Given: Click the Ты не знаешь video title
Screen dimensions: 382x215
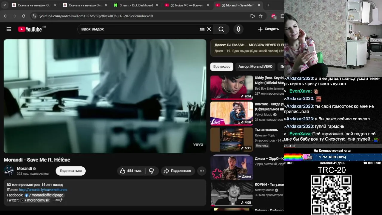Looking at the screenshot, I should point(266,130).
